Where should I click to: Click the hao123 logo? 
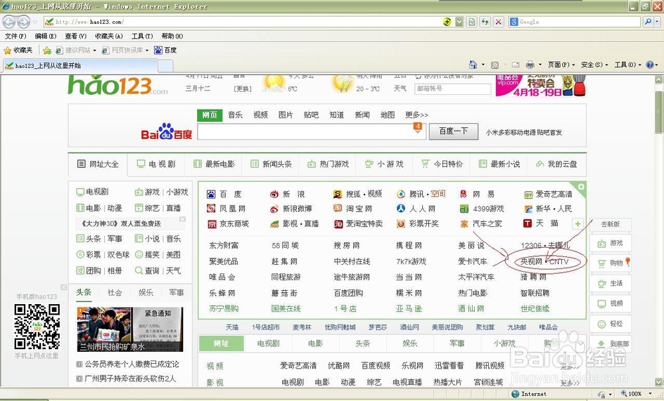(x=118, y=85)
